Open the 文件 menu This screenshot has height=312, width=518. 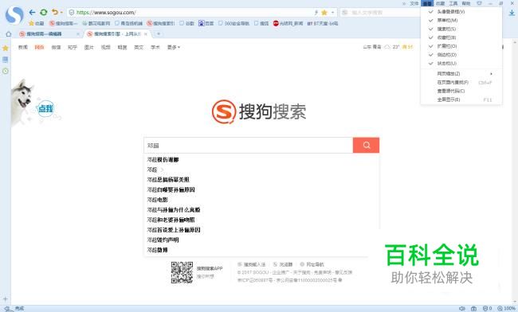[414, 3]
